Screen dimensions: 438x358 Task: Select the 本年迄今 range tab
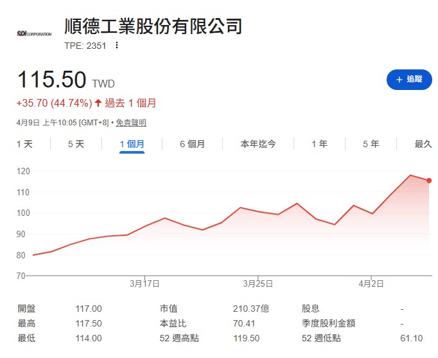258,144
